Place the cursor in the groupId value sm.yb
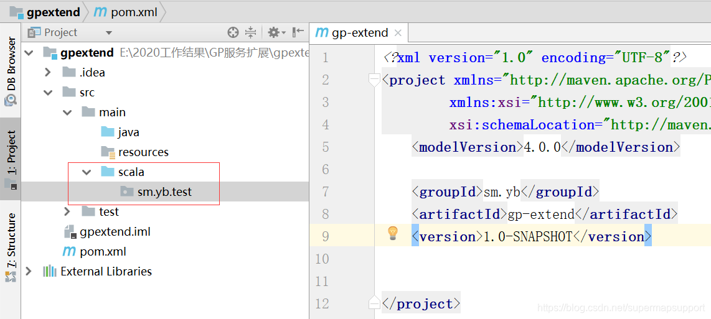Screen dimensions: 711x319 click(502, 192)
